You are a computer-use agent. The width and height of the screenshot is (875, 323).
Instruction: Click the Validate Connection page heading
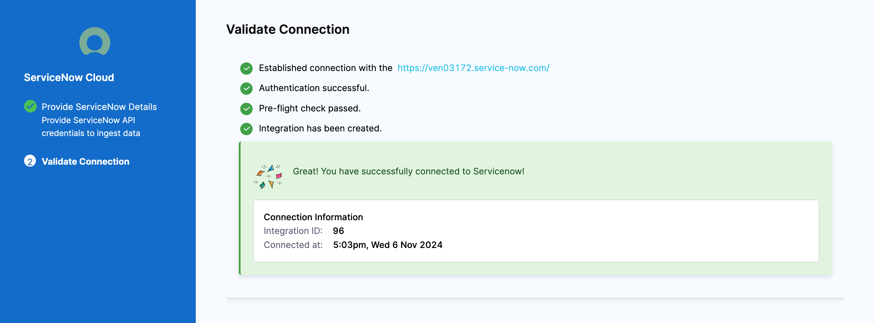tap(288, 29)
